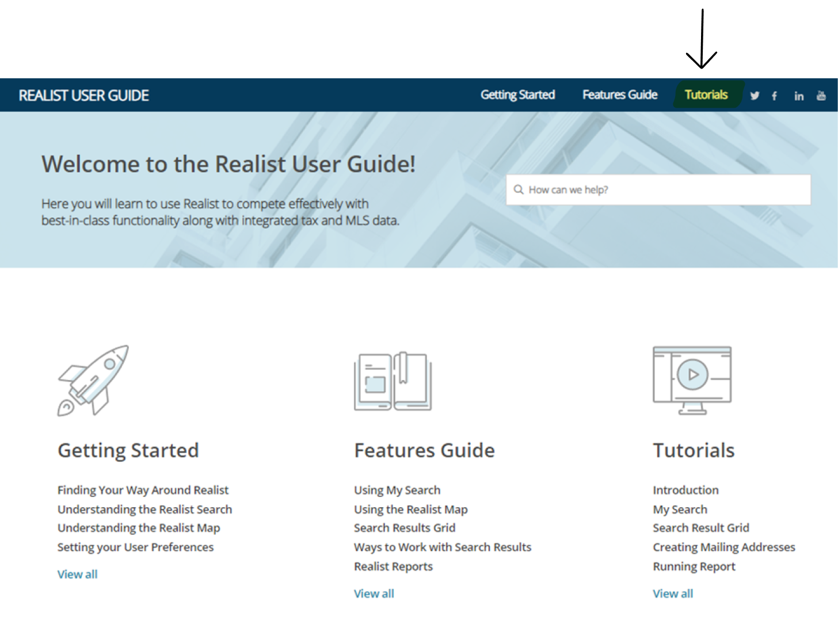This screenshot has height=631, width=838.
Task: Open the 'Introduction' tutorial
Action: 685,490
